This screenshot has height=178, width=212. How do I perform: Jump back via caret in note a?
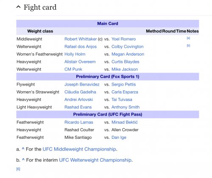pos(23,149)
